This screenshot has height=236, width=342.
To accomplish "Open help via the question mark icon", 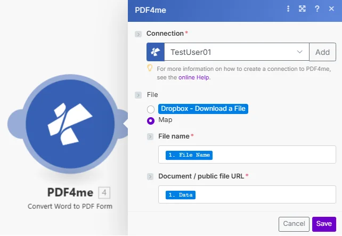I will [x=317, y=9].
